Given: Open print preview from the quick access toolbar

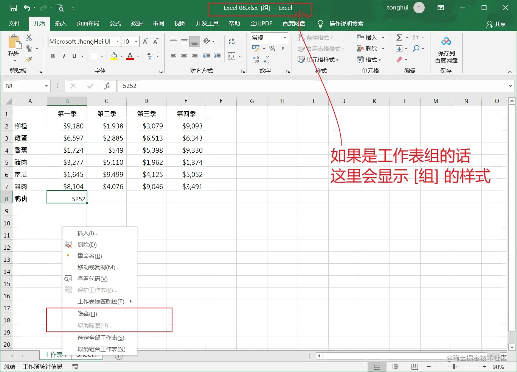Looking at the screenshot, I should coord(60,8).
